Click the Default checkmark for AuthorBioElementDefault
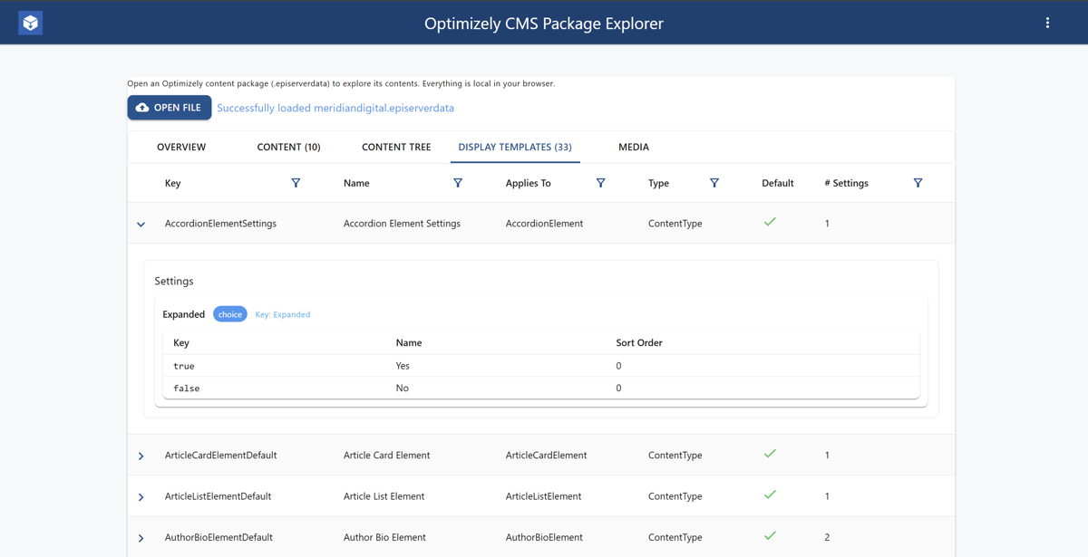 [770, 535]
